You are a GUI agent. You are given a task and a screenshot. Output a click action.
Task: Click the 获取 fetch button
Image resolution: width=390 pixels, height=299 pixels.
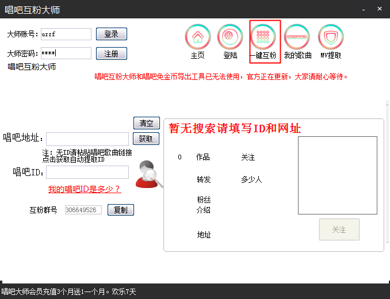point(146,139)
